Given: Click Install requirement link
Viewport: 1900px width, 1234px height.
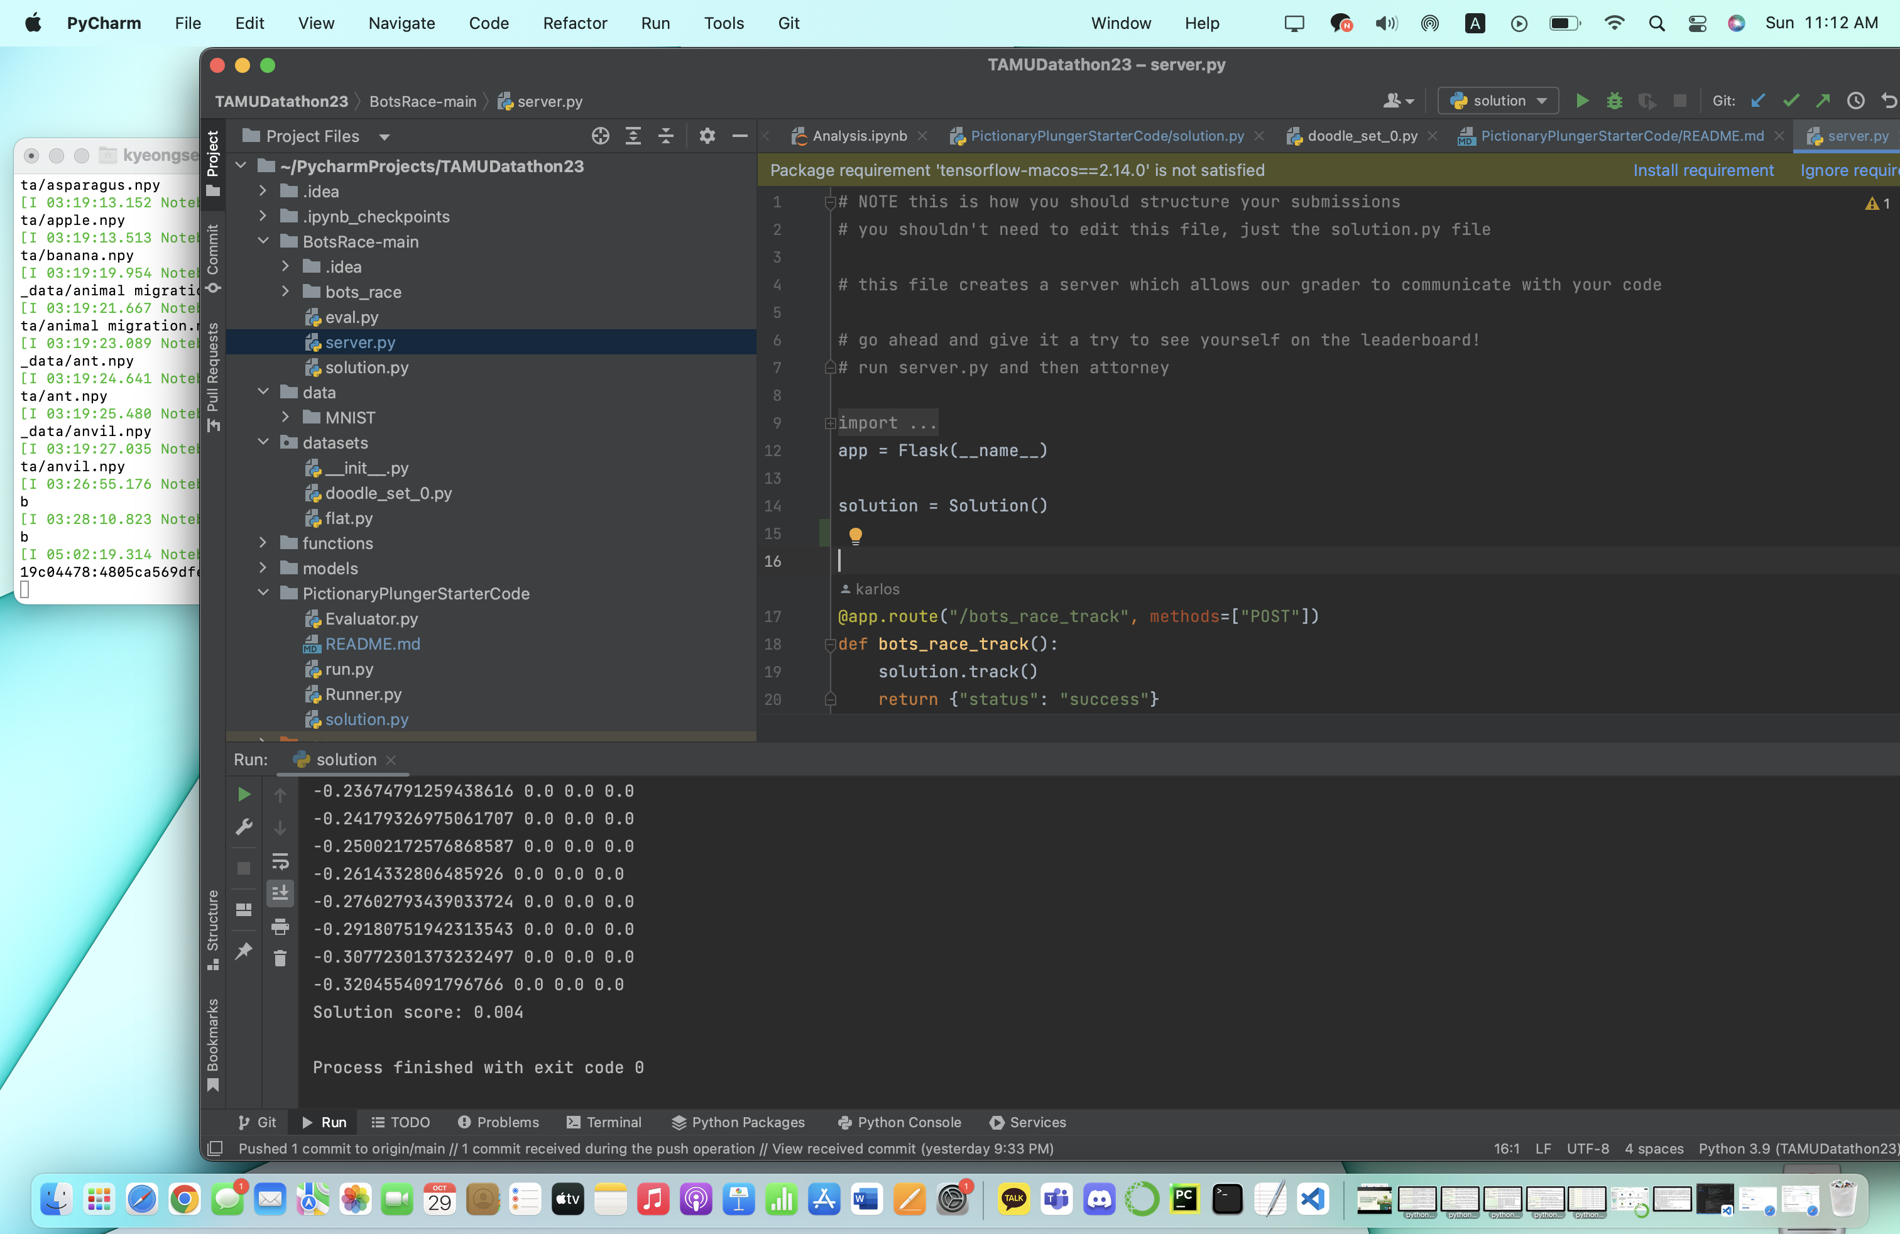Looking at the screenshot, I should click(x=1703, y=170).
